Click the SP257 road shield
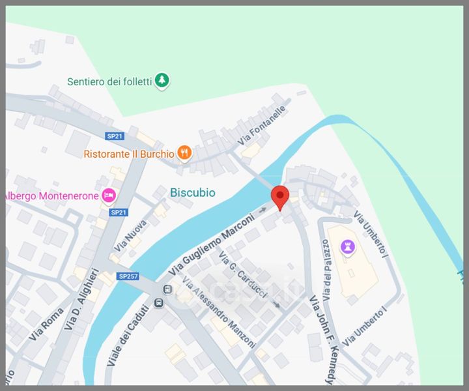 click(128, 276)
